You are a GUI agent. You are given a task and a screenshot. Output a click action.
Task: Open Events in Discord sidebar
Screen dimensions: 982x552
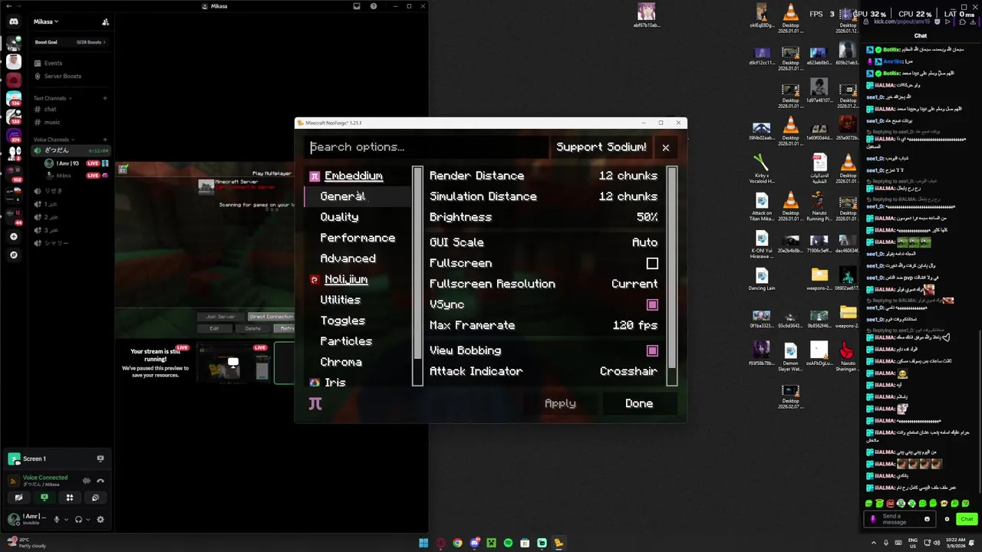click(x=71, y=63)
